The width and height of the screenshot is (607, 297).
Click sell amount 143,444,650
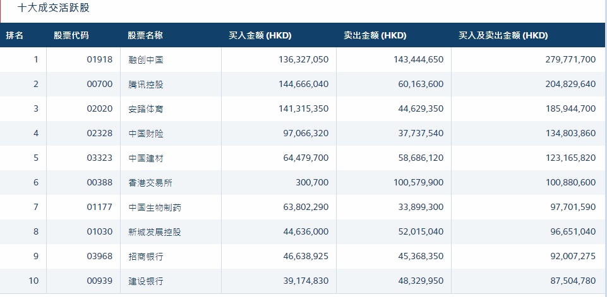(419, 59)
